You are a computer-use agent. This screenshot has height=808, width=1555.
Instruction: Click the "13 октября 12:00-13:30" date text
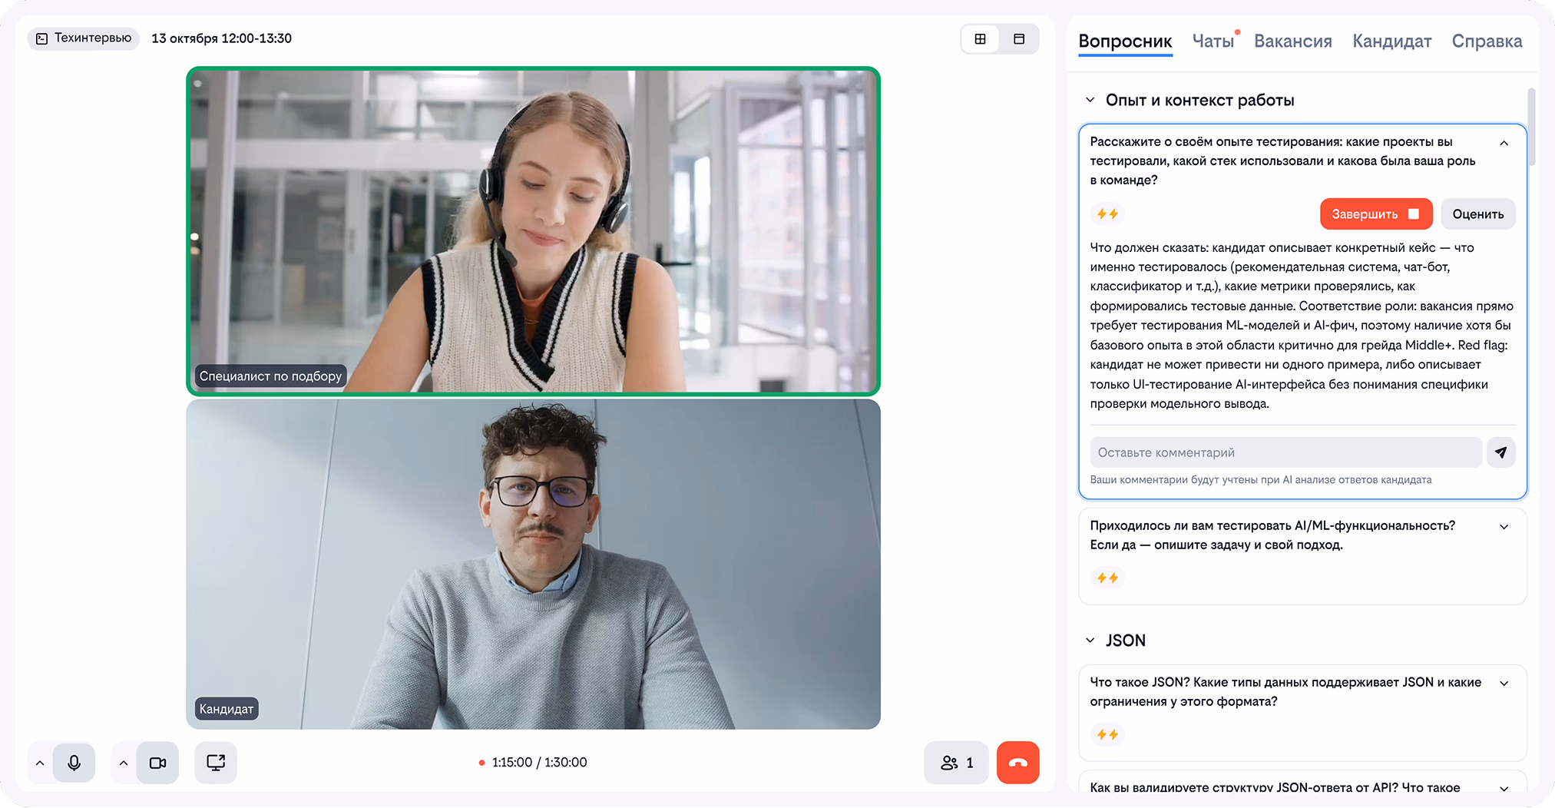coord(222,38)
